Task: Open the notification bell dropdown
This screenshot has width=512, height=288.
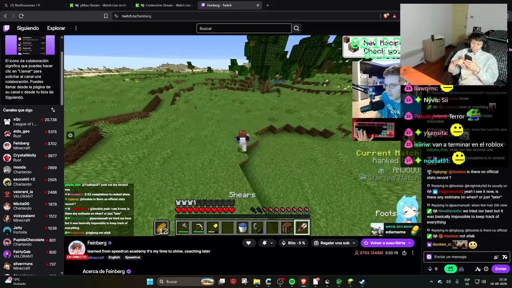Action: pyautogui.click(x=267, y=243)
